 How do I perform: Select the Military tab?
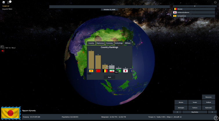point(128,43)
